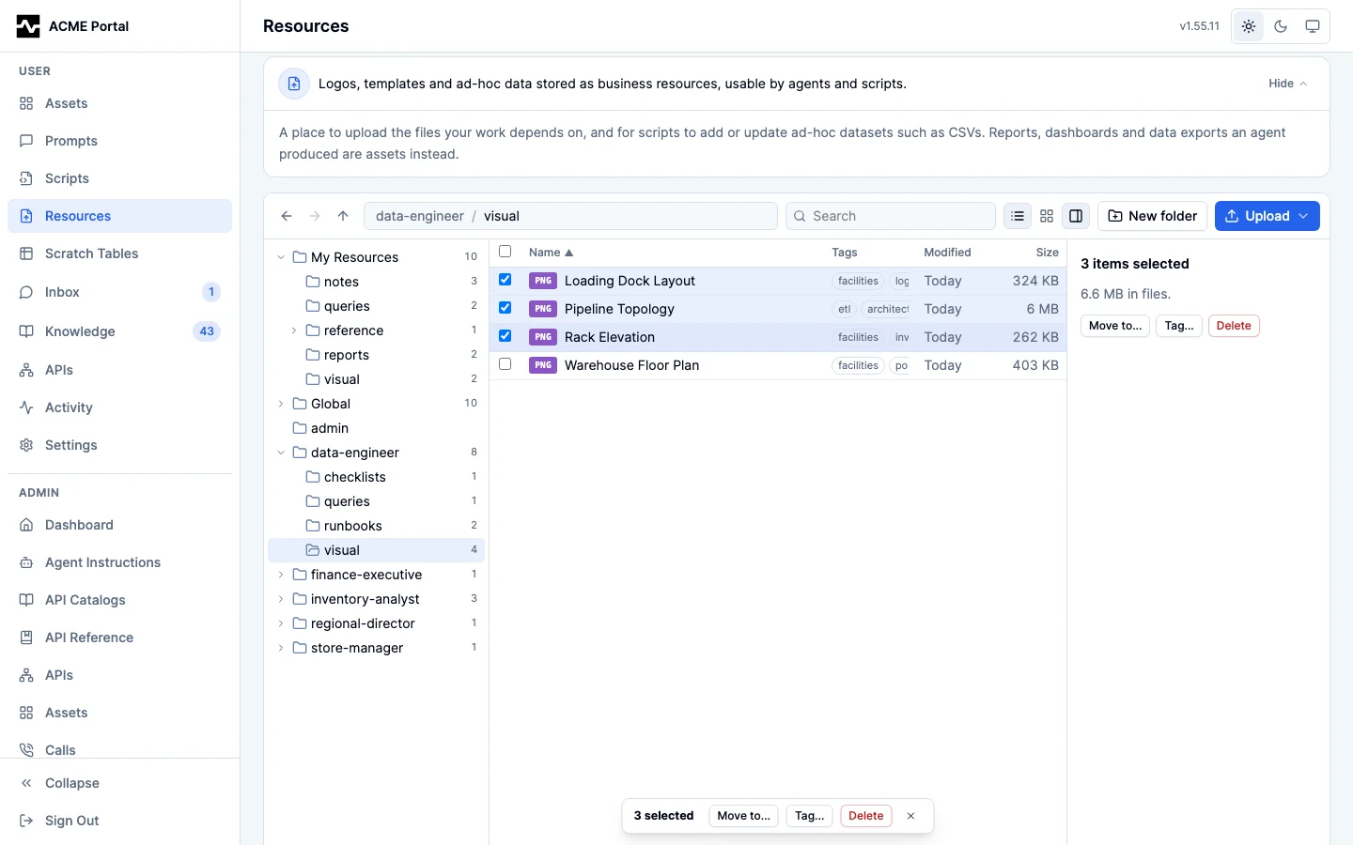Open Activity page in sidebar
The width and height of the screenshot is (1353, 845).
[119, 407]
